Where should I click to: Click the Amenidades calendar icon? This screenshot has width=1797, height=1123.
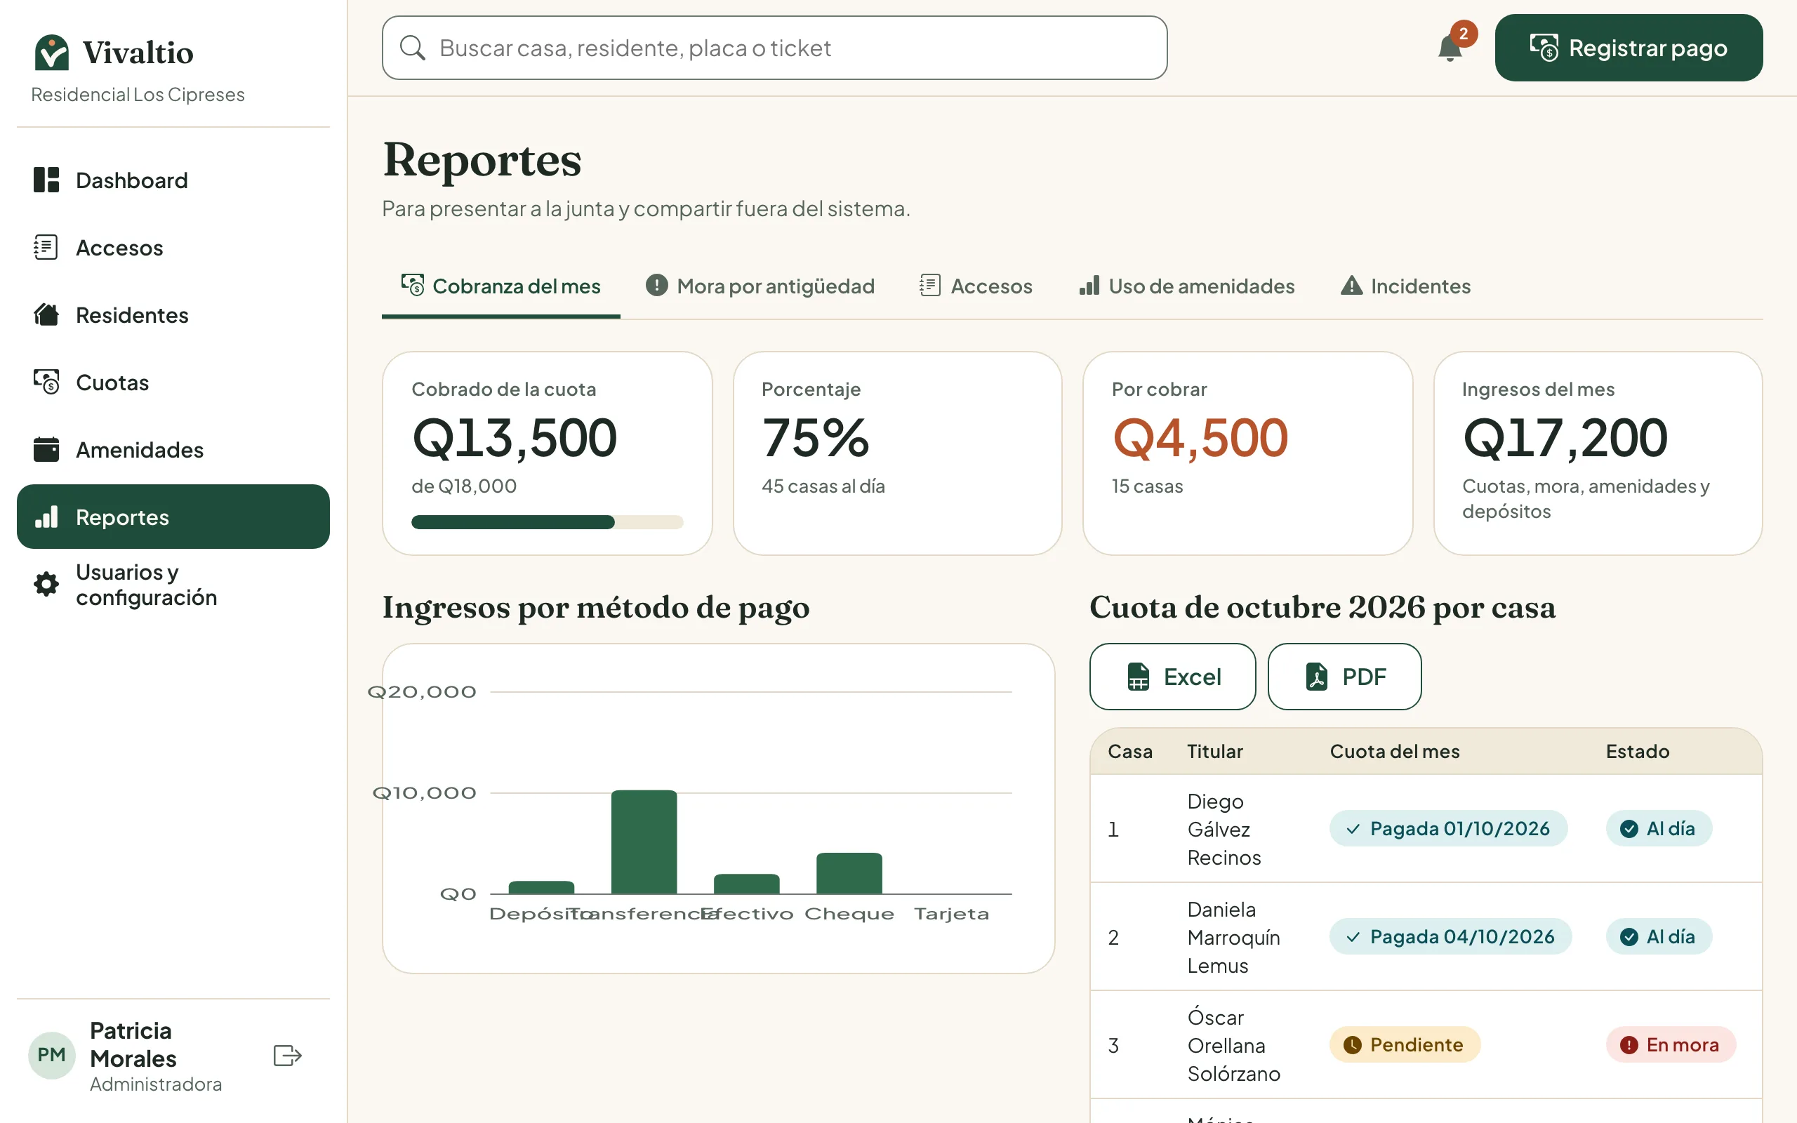46,449
